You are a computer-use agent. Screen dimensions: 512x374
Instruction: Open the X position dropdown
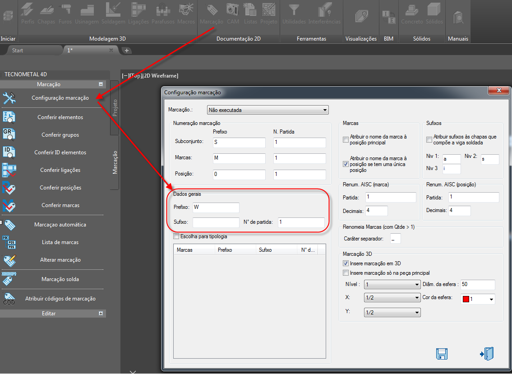pos(392,298)
